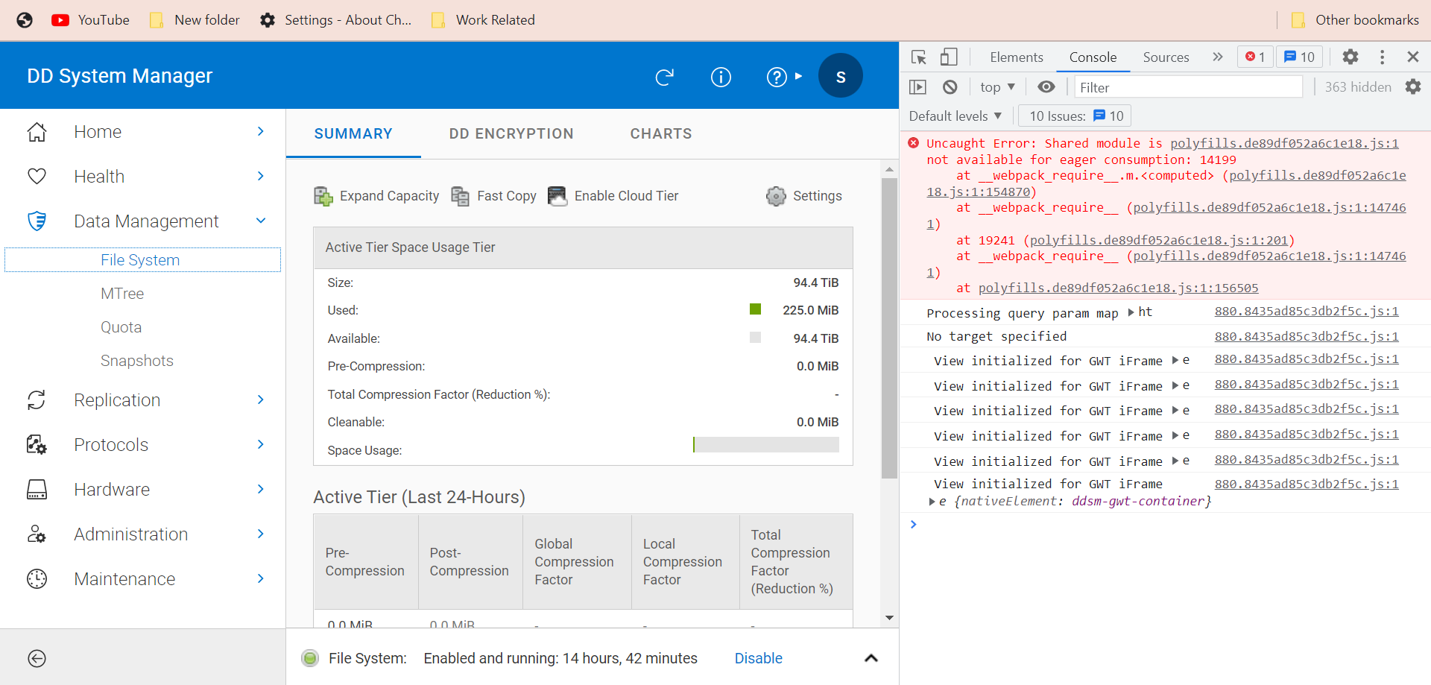Click the Protocols gear-file icon
The height and width of the screenshot is (685, 1431).
pyautogui.click(x=37, y=445)
